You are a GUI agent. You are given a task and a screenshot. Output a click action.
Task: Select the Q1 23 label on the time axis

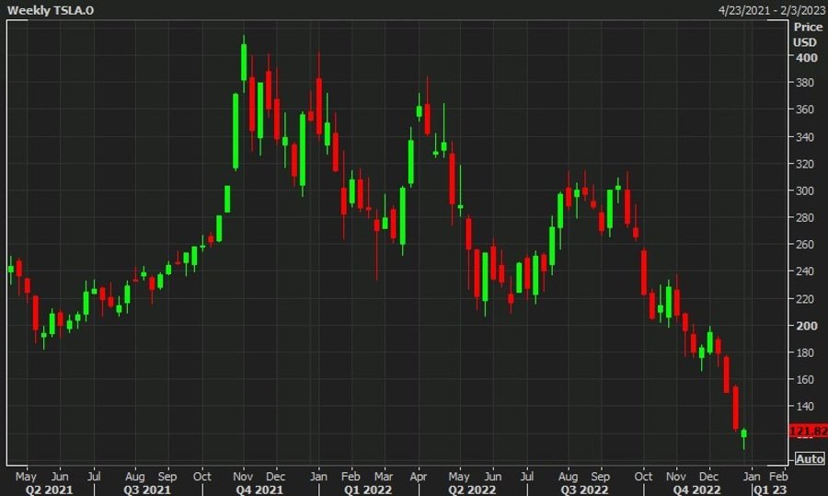(769, 489)
